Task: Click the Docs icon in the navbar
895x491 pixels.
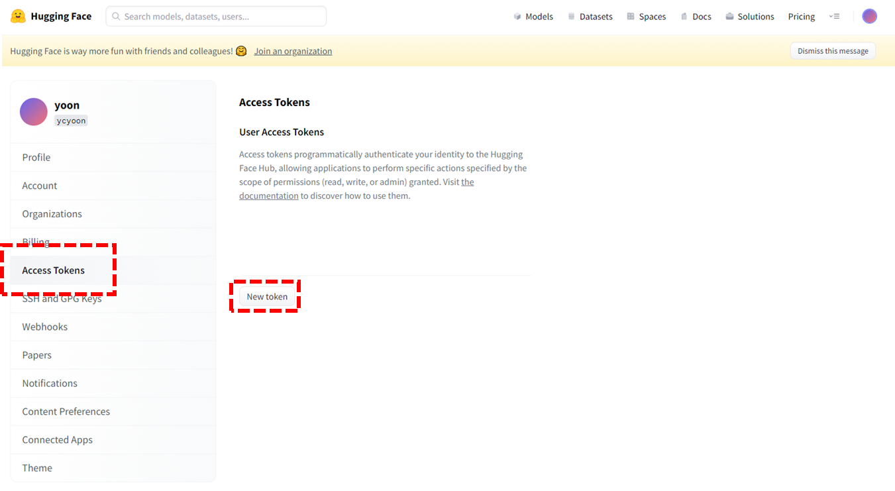Action: tap(684, 17)
